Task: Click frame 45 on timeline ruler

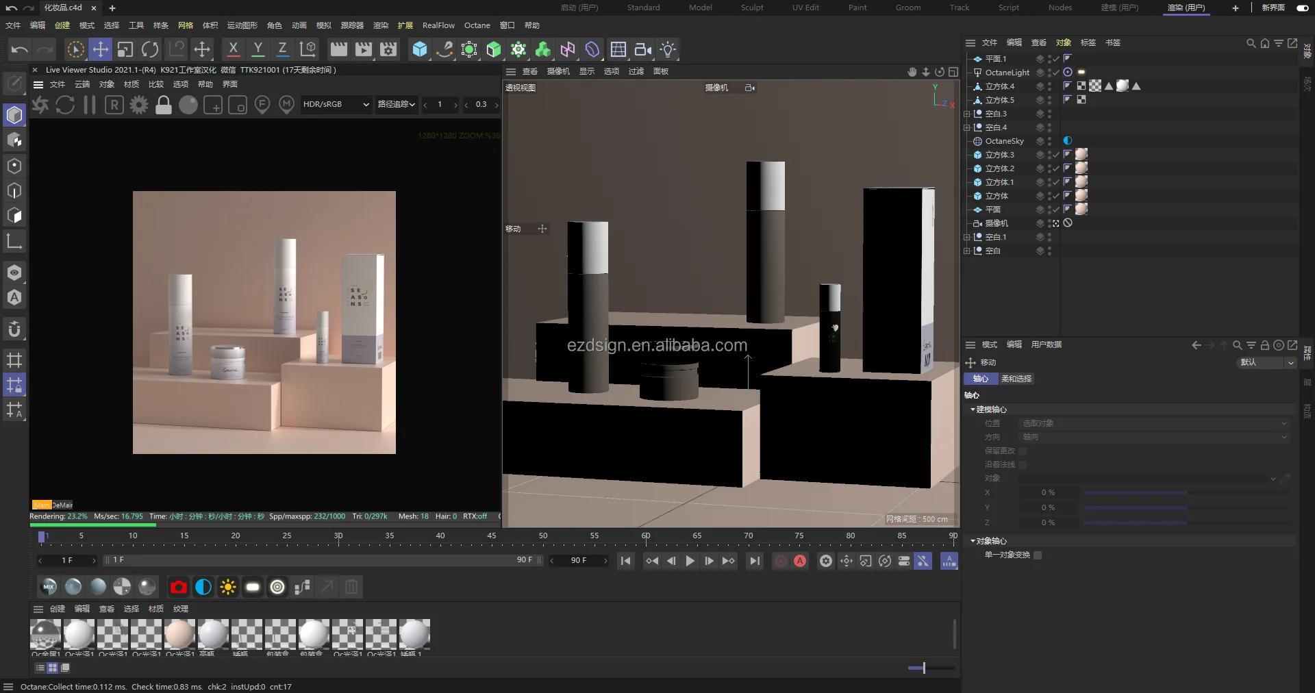Action: [x=492, y=537]
